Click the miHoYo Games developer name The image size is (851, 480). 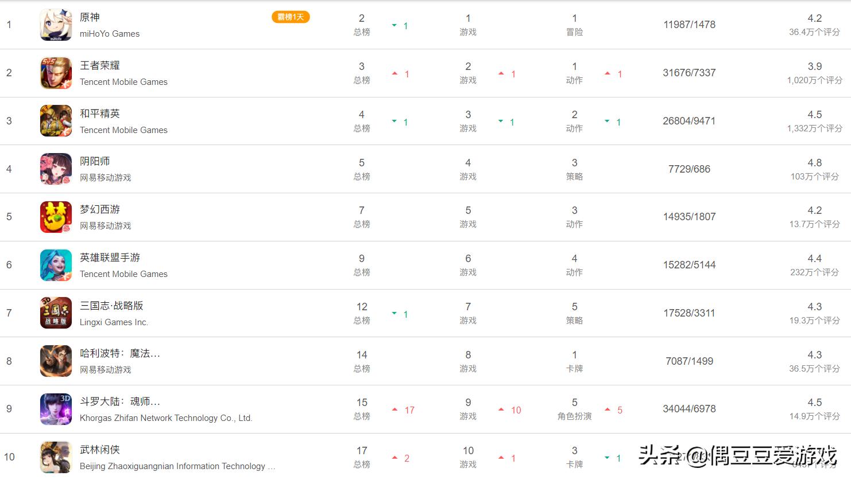coord(110,34)
